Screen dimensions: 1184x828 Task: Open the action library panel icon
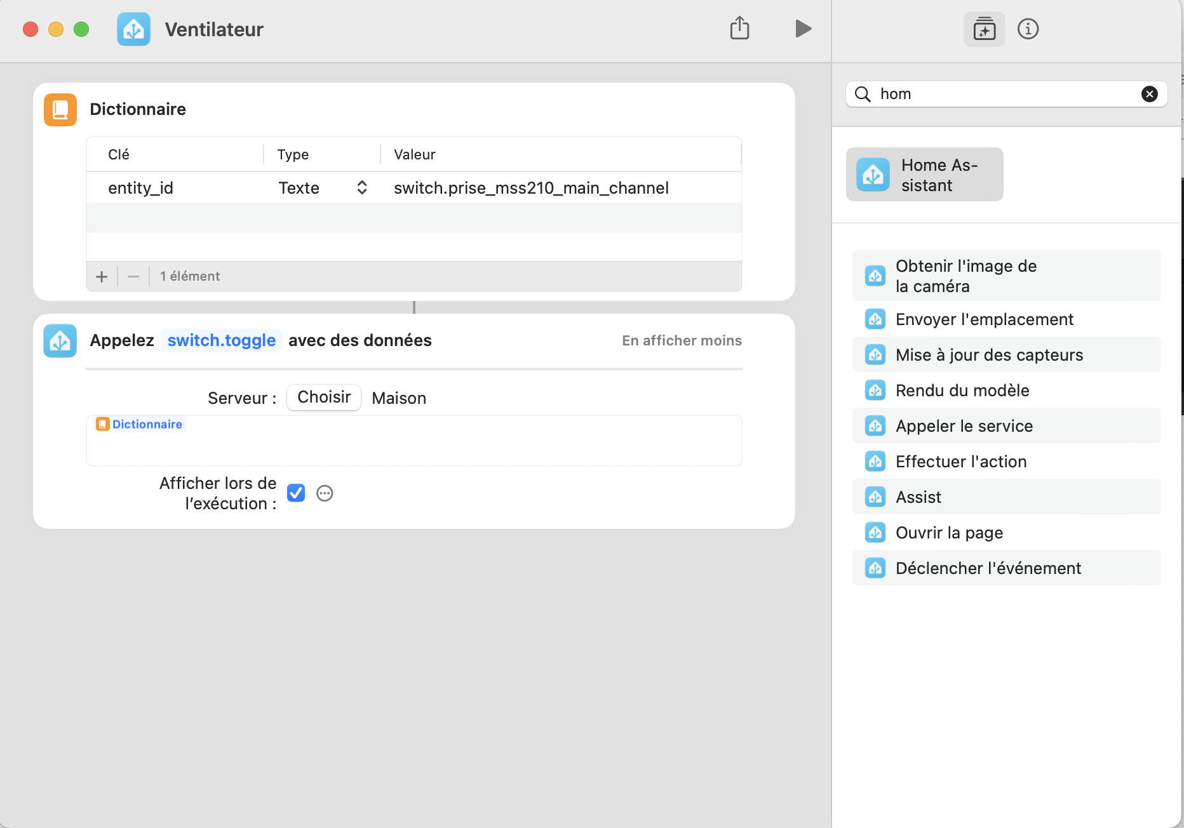pyautogui.click(x=984, y=29)
